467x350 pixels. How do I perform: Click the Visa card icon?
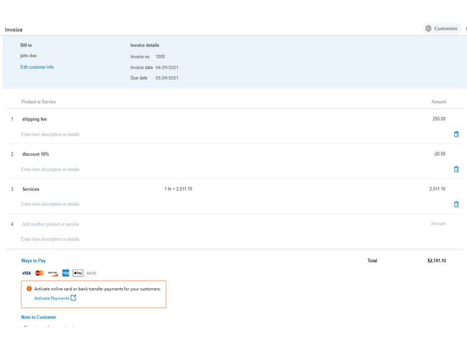pos(27,273)
